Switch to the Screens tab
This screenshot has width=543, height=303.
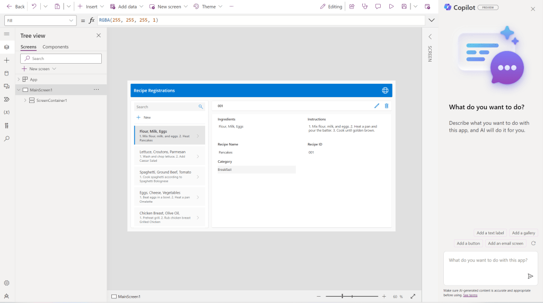(x=29, y=47)
